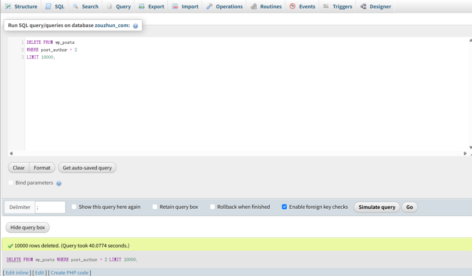
Task: Click the Hide query box button
Action: 28,227
